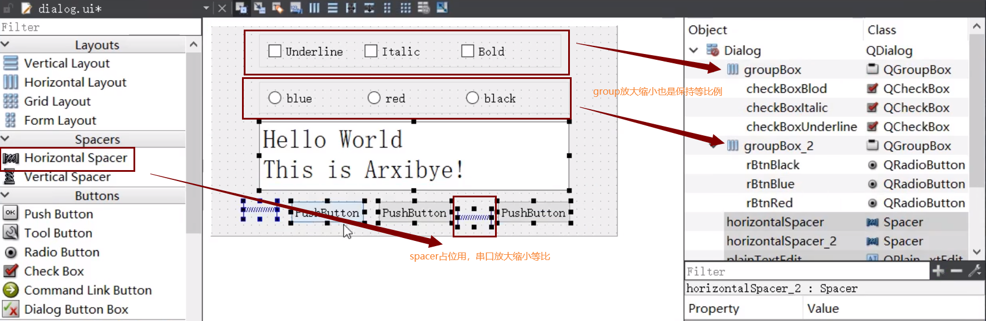Add dynamic property with plus icon

[938, 271]
